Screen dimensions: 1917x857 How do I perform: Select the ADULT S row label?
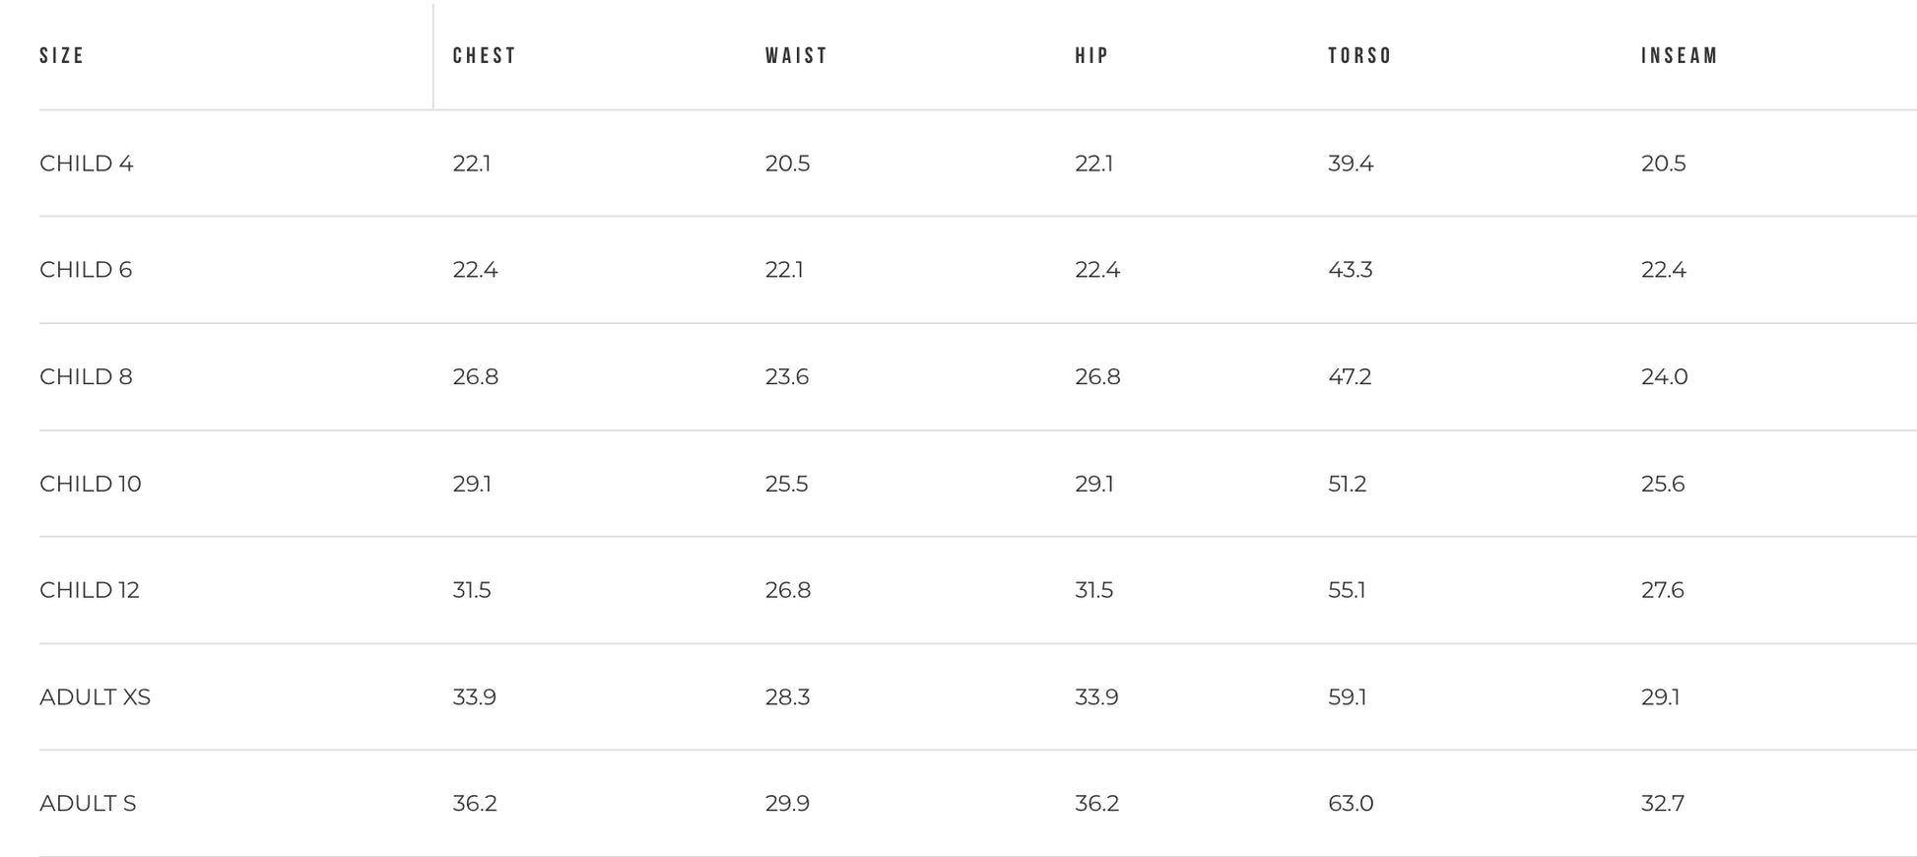(88, 804)
